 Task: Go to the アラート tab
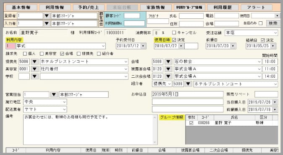click(x=257, y=8)
